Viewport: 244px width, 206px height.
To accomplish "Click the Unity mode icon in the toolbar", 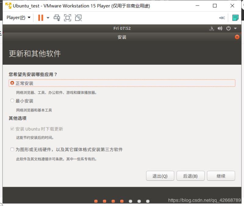I will point(78,18).
